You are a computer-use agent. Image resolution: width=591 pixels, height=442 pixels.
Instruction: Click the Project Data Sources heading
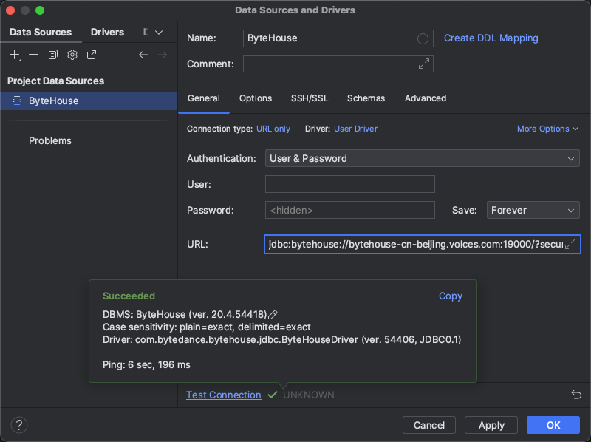coord(56,81)
